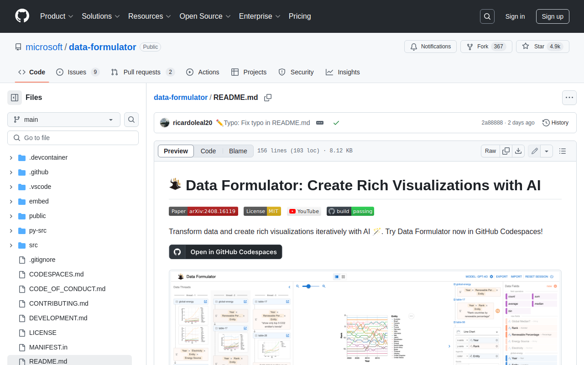The image size is (584, 365).
Task: Click the GitHub logo icon
Action: 22,16
